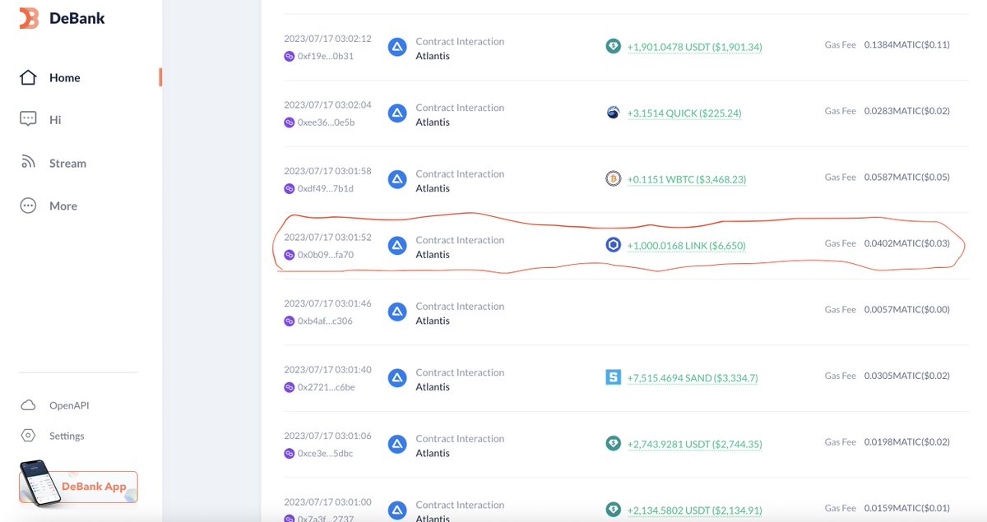Click the chain icon beside 0x0b09...fa70
Image resolution: width=987 pixels, height=522 pixels.
point(290,255)
